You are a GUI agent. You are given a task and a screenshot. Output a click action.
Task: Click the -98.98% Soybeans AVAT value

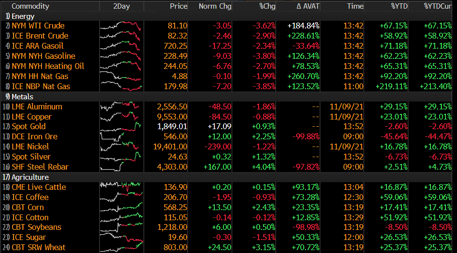tap(306, 227)
